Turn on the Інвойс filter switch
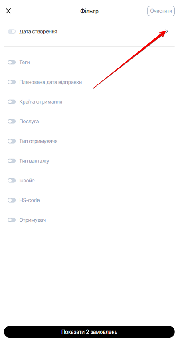Screen dimensions: 178x342 [12, 180]
